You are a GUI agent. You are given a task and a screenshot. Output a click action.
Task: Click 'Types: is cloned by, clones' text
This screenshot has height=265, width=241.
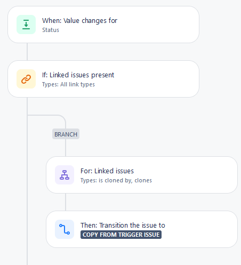point(116,180)
